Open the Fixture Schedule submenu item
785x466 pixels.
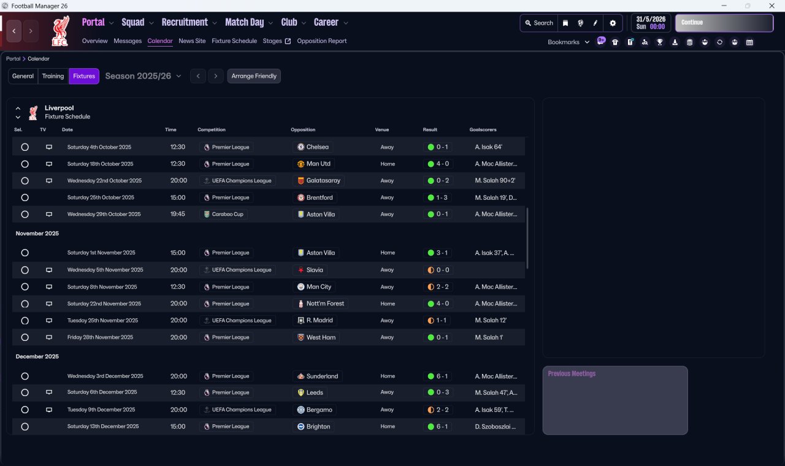(x=234, y=41)
